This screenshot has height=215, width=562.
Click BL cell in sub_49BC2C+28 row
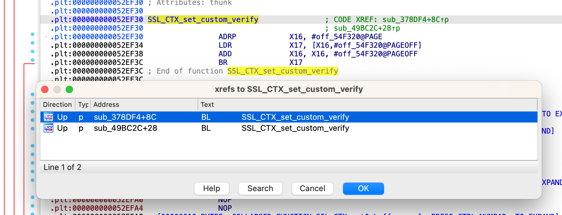point(206,128)
